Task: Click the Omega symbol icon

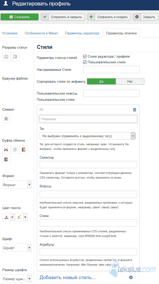Action: [6, 118]
